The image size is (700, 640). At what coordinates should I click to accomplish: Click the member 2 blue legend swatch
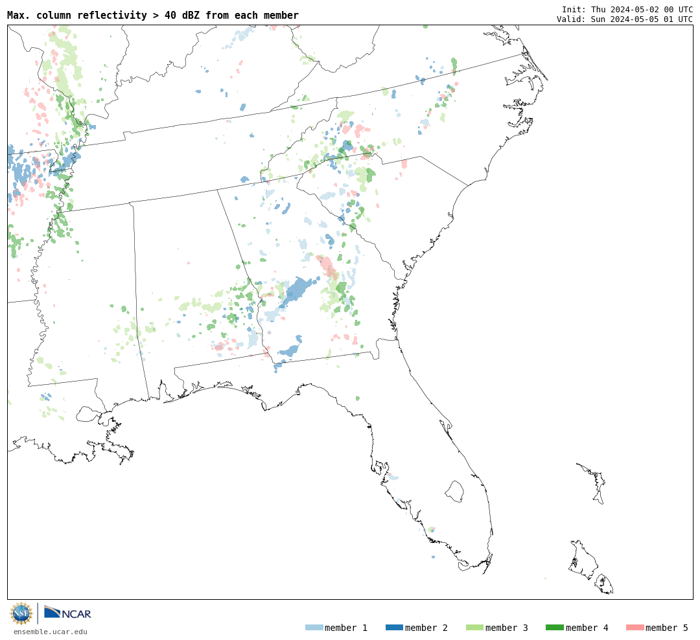pyautogui.click(x=394, y=628)
